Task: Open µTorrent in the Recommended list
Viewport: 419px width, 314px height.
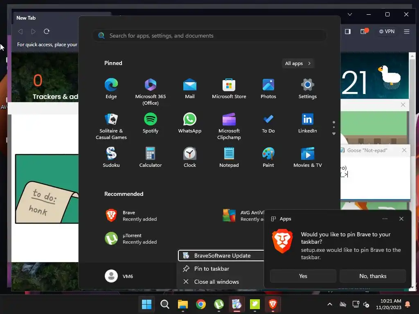Action: coord(131,238)
